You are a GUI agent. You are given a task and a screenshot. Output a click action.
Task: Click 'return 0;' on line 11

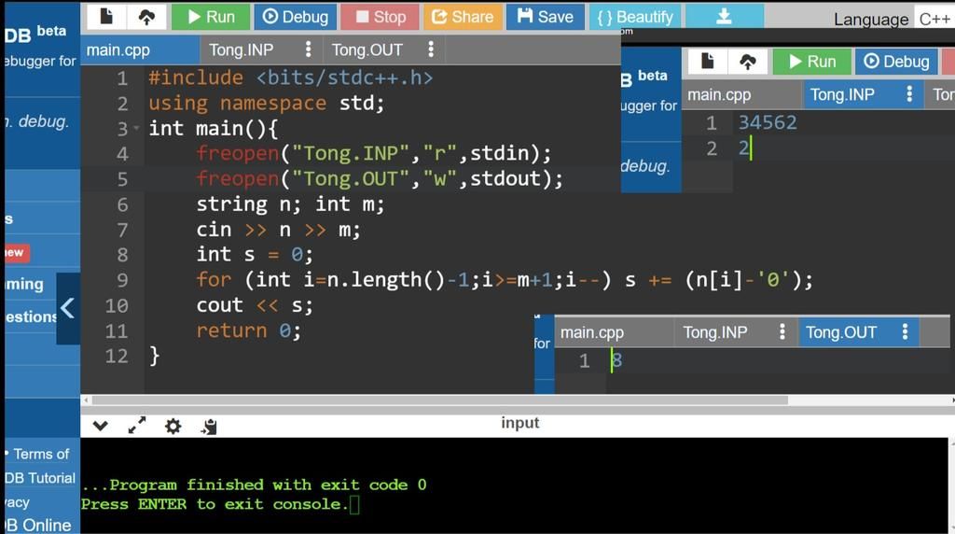click(248, 331)
